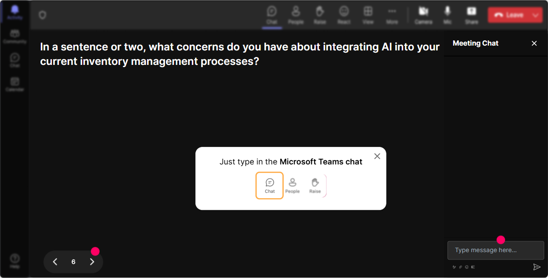Expand the Leave dropdown arrow
548x278 pixels.
pos(536,15)
